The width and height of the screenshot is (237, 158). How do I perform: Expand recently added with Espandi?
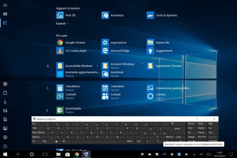(62, 23)
